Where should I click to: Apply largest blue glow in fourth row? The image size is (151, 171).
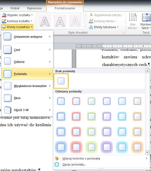click(61, 147)
